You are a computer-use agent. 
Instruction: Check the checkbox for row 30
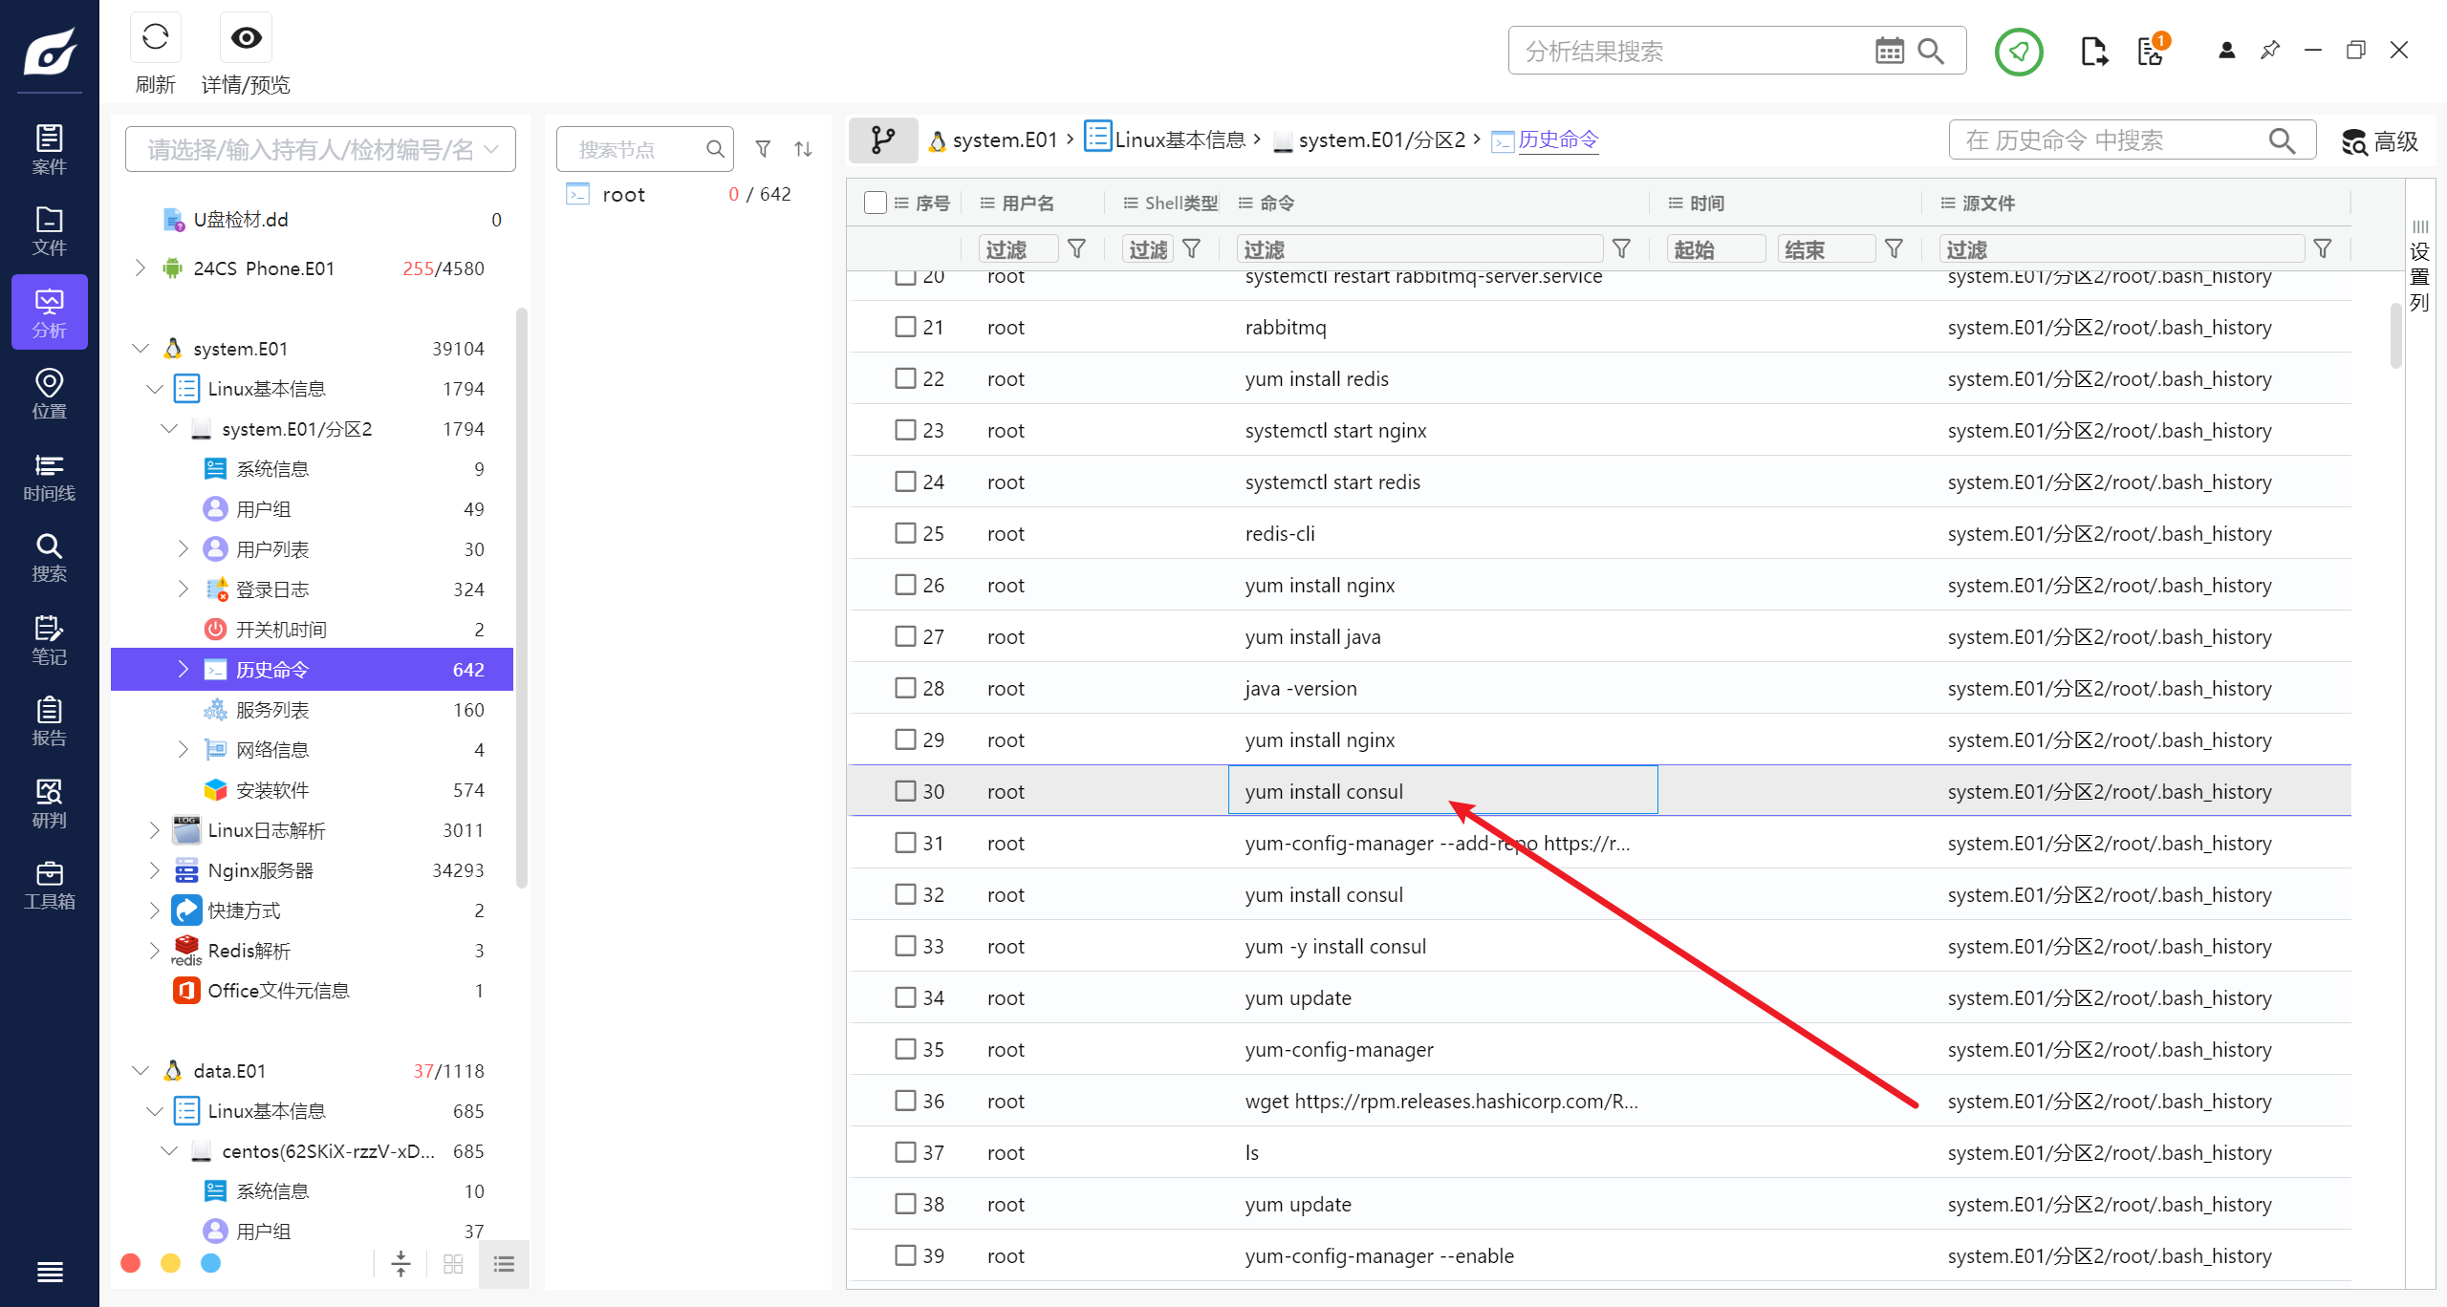[x=904, y=791]
